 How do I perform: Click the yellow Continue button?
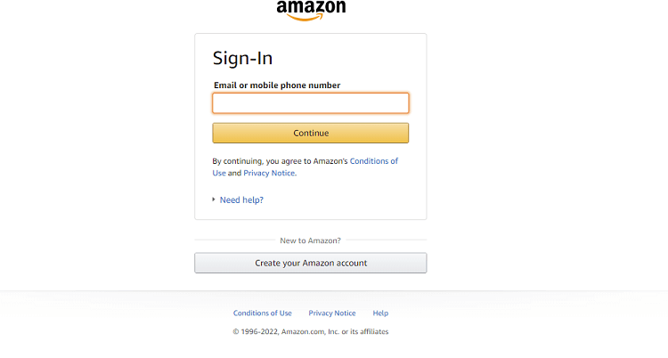(311, 133)
